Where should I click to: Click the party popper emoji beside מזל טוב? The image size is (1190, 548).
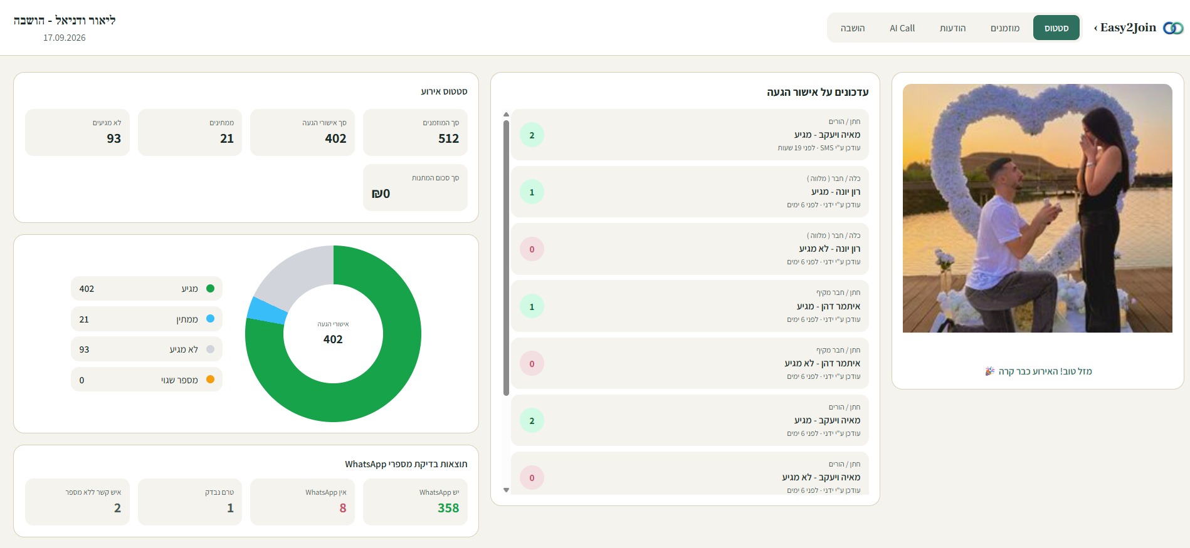coord(990,371)
